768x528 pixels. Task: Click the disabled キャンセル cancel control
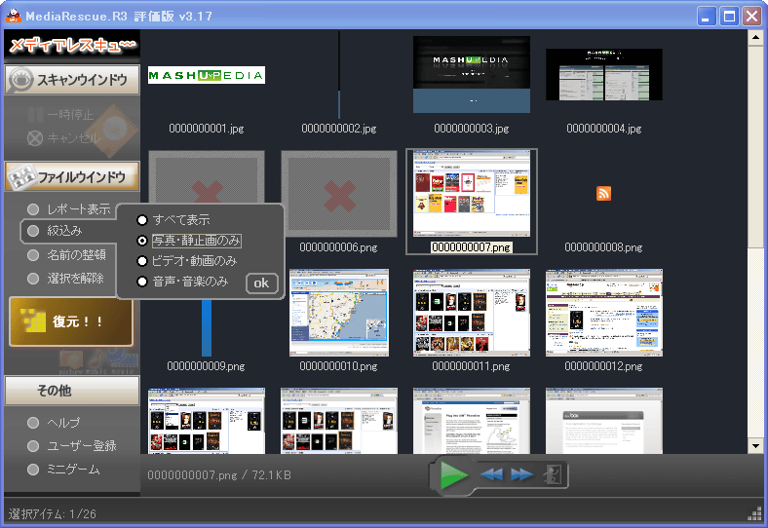pos(63,138)
